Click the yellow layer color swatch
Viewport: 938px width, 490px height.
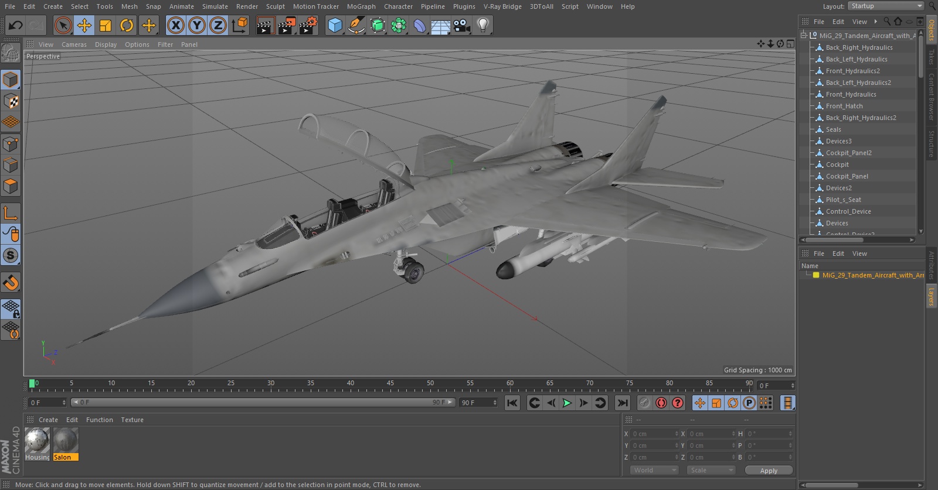coord(816,275)
